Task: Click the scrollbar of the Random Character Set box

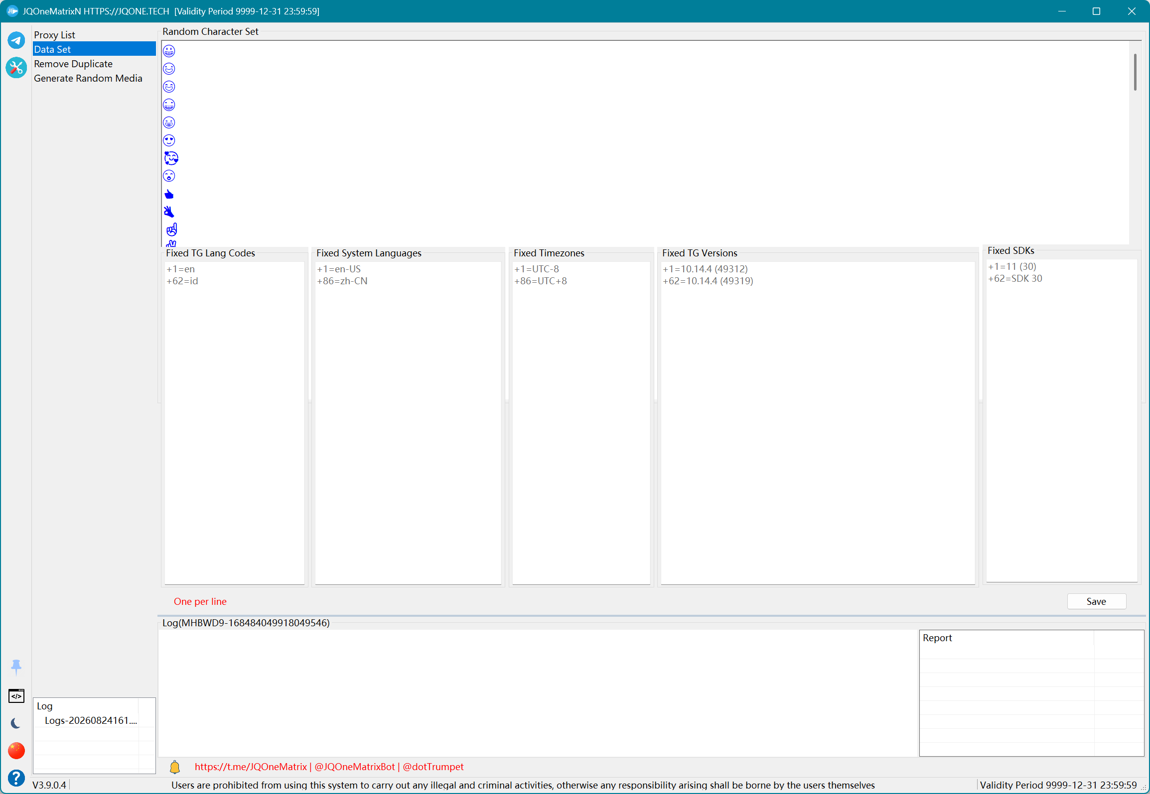Action: [x=1135, y=72]
